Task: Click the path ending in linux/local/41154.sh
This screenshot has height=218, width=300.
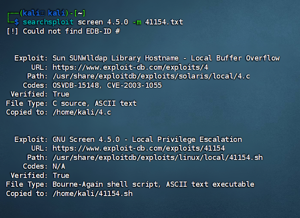Action: (158, 157)
